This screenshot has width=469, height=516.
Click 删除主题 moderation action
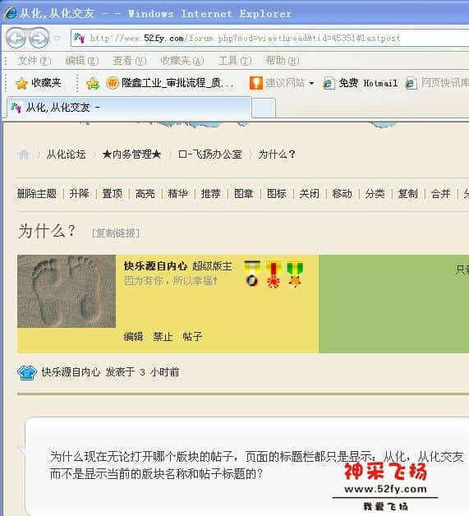pos(37,194)
